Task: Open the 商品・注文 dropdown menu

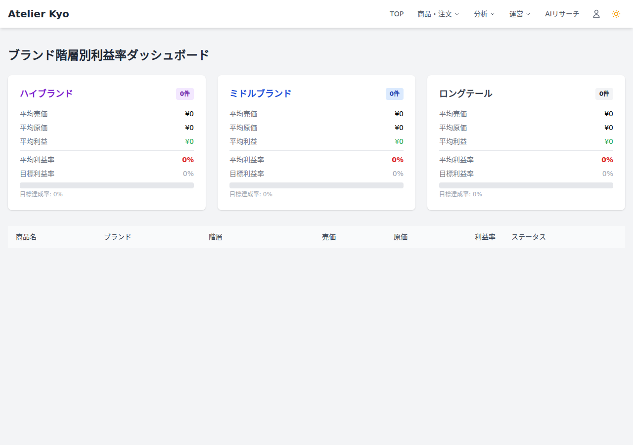Action: click(438, 14)
